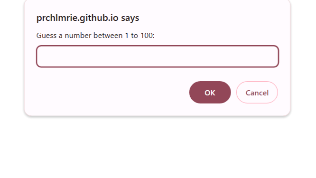The height and width of the screenshot is (178, 316).
Task: Click the '100:' text in the prompt message
Action: 147,36
